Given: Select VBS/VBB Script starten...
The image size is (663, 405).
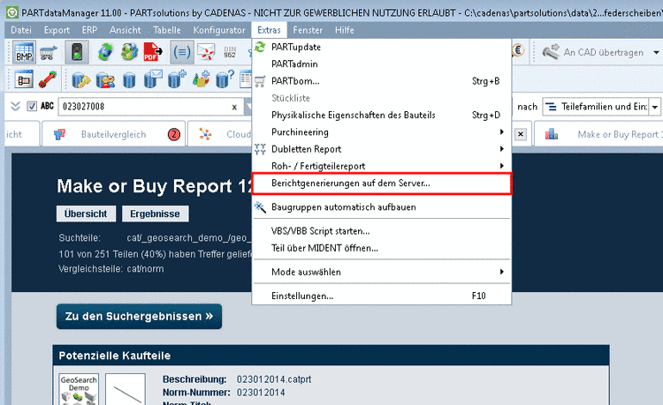Looking at the screenshot, I should click(x=381, y=231).
